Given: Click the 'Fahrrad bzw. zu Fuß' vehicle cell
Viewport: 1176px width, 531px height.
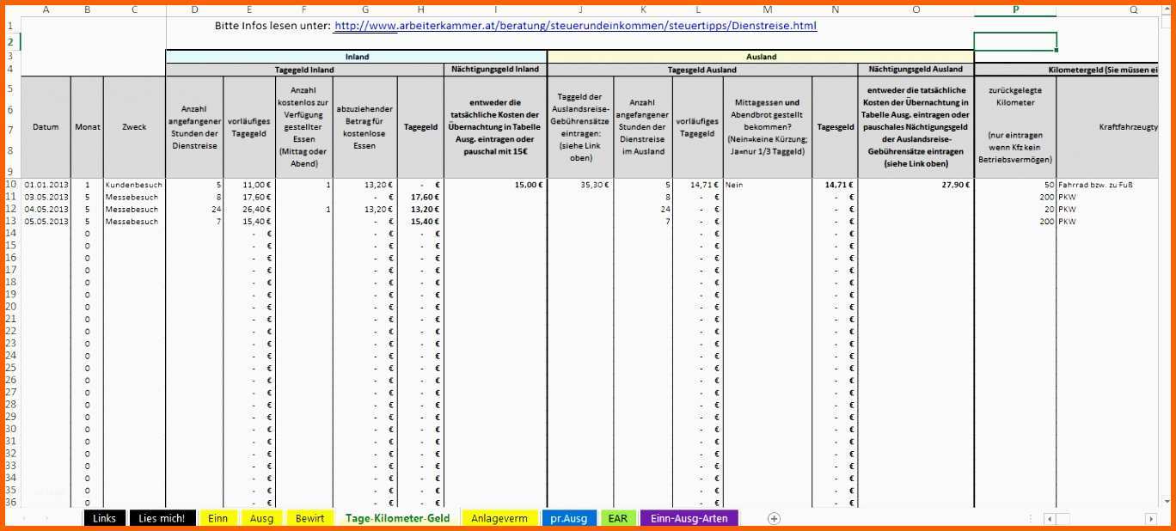Looking at the screenshot, I should tap(1107, 185).
